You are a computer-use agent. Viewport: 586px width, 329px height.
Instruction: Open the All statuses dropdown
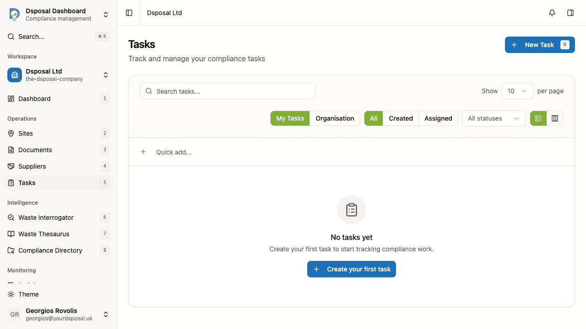point(494,118)
